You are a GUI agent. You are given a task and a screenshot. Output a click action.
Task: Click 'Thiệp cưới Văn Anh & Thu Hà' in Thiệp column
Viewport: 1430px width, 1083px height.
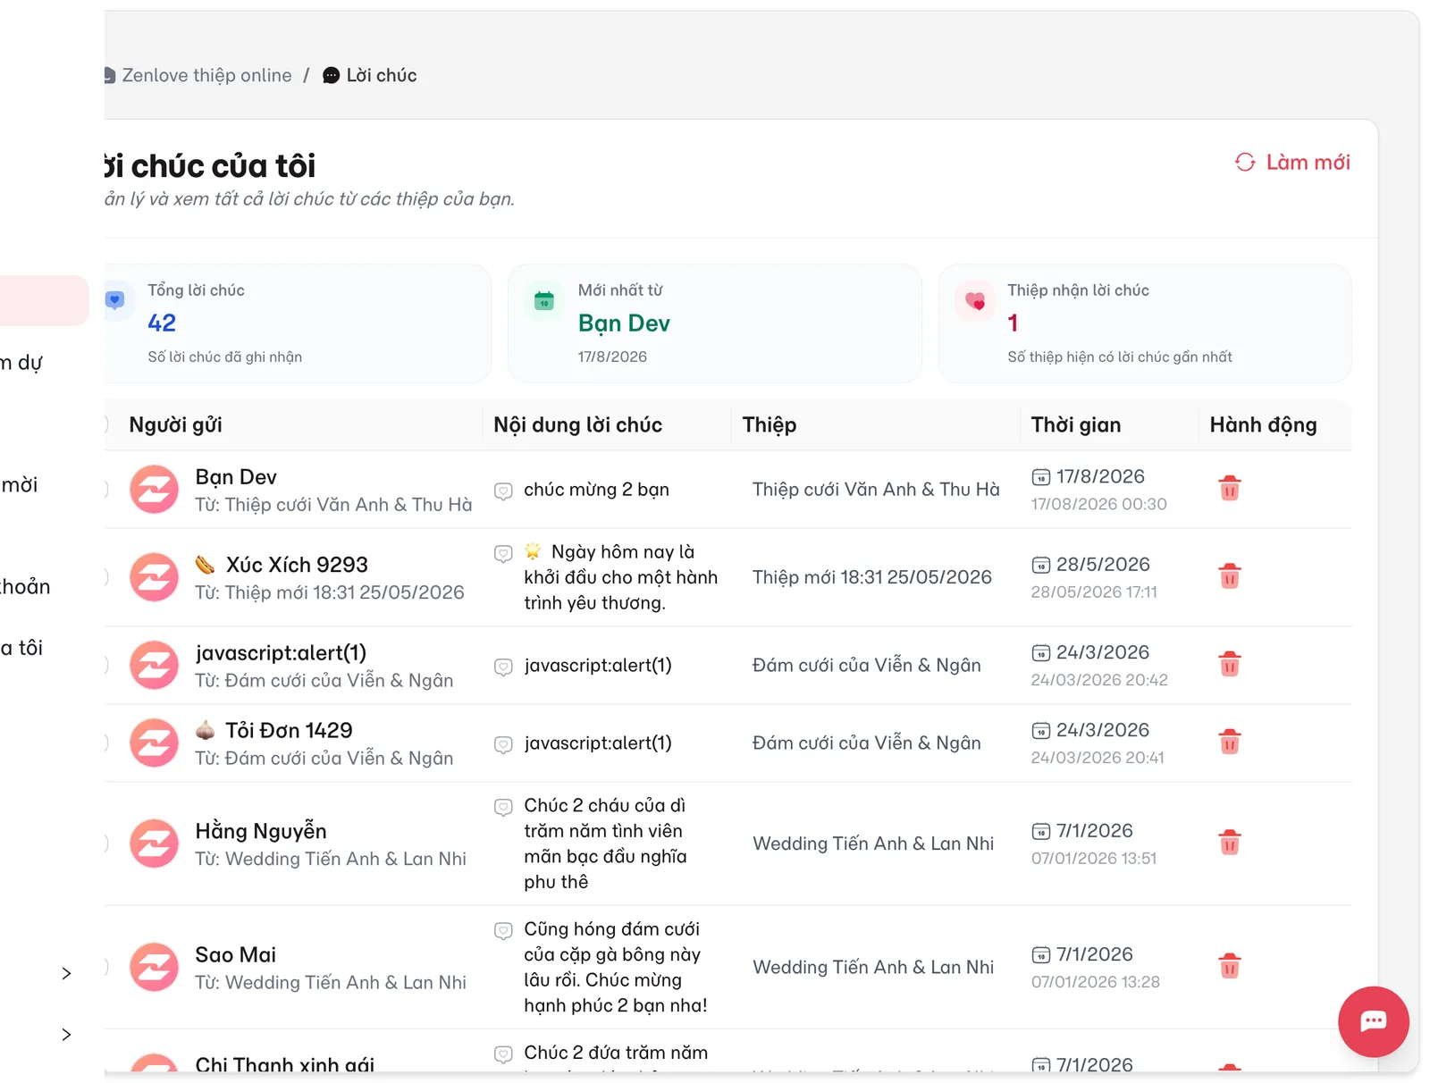[876, 489]
